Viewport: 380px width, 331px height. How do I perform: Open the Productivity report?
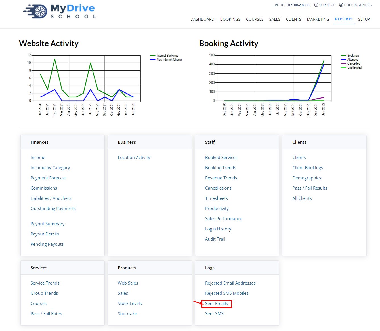click(217, 208)
